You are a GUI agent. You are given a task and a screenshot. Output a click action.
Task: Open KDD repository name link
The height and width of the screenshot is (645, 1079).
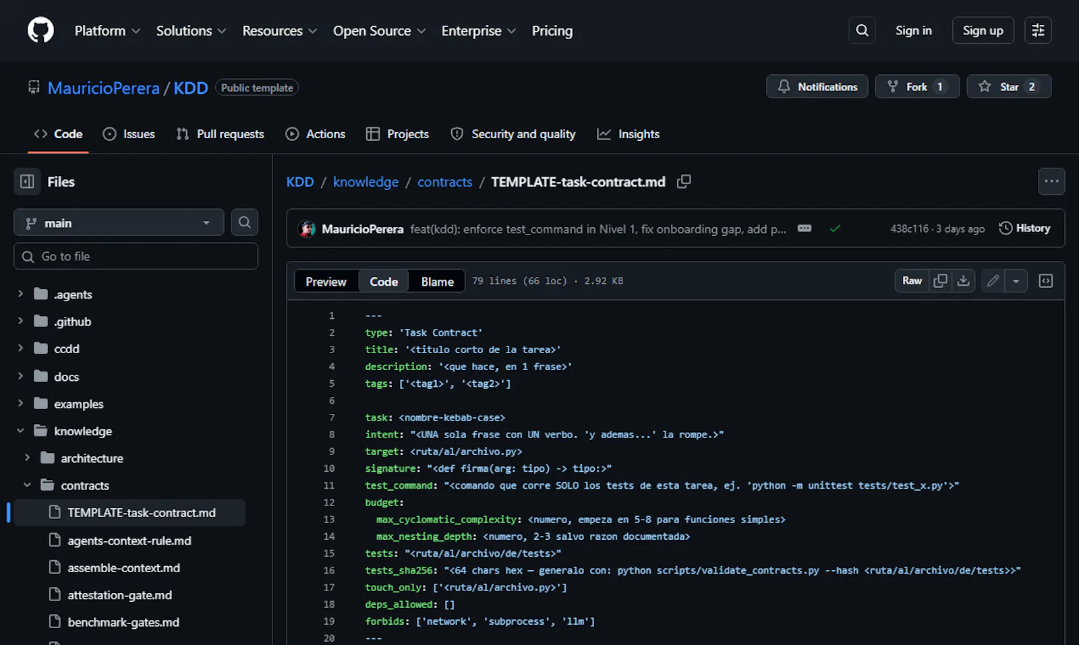pyautogui.click(x=191, y=88)
